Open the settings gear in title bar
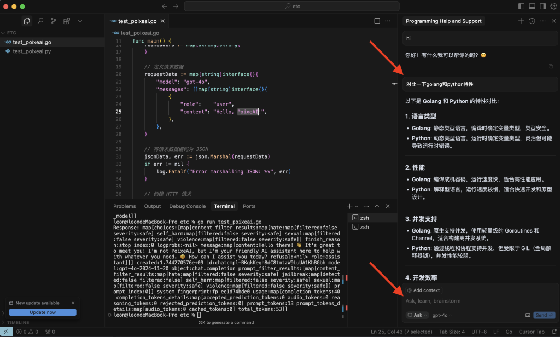Screen dimensions: 560x337 (x=553, y=6)
